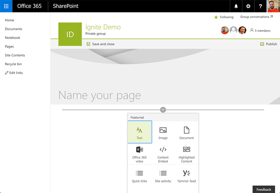Click the blank placeholder member avatar

[233, 30]
